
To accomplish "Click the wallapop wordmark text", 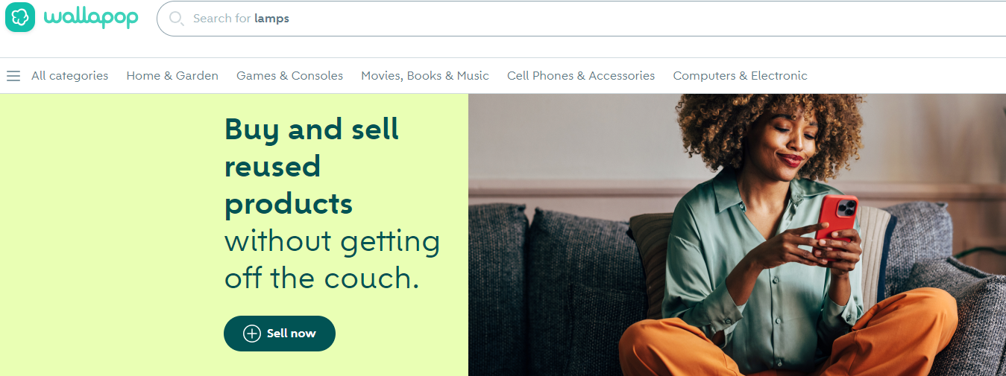I will (91, 16).
